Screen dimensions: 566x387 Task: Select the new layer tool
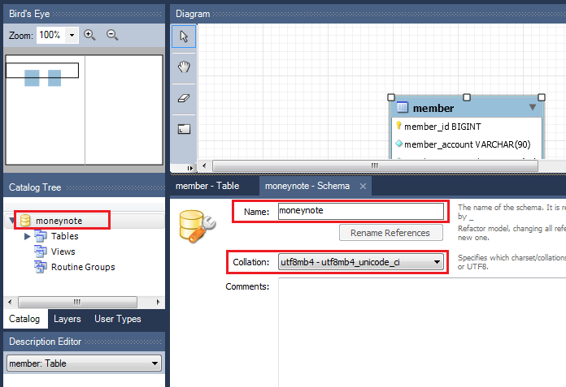[184, 128]
